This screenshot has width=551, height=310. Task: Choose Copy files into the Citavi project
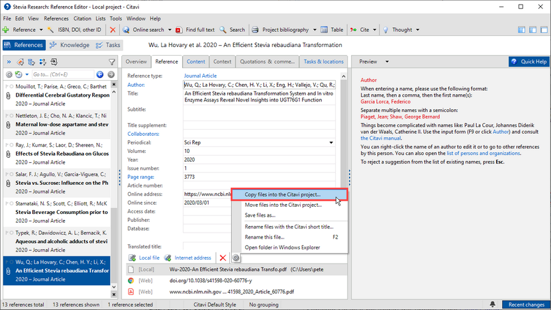tap(289, 194)
